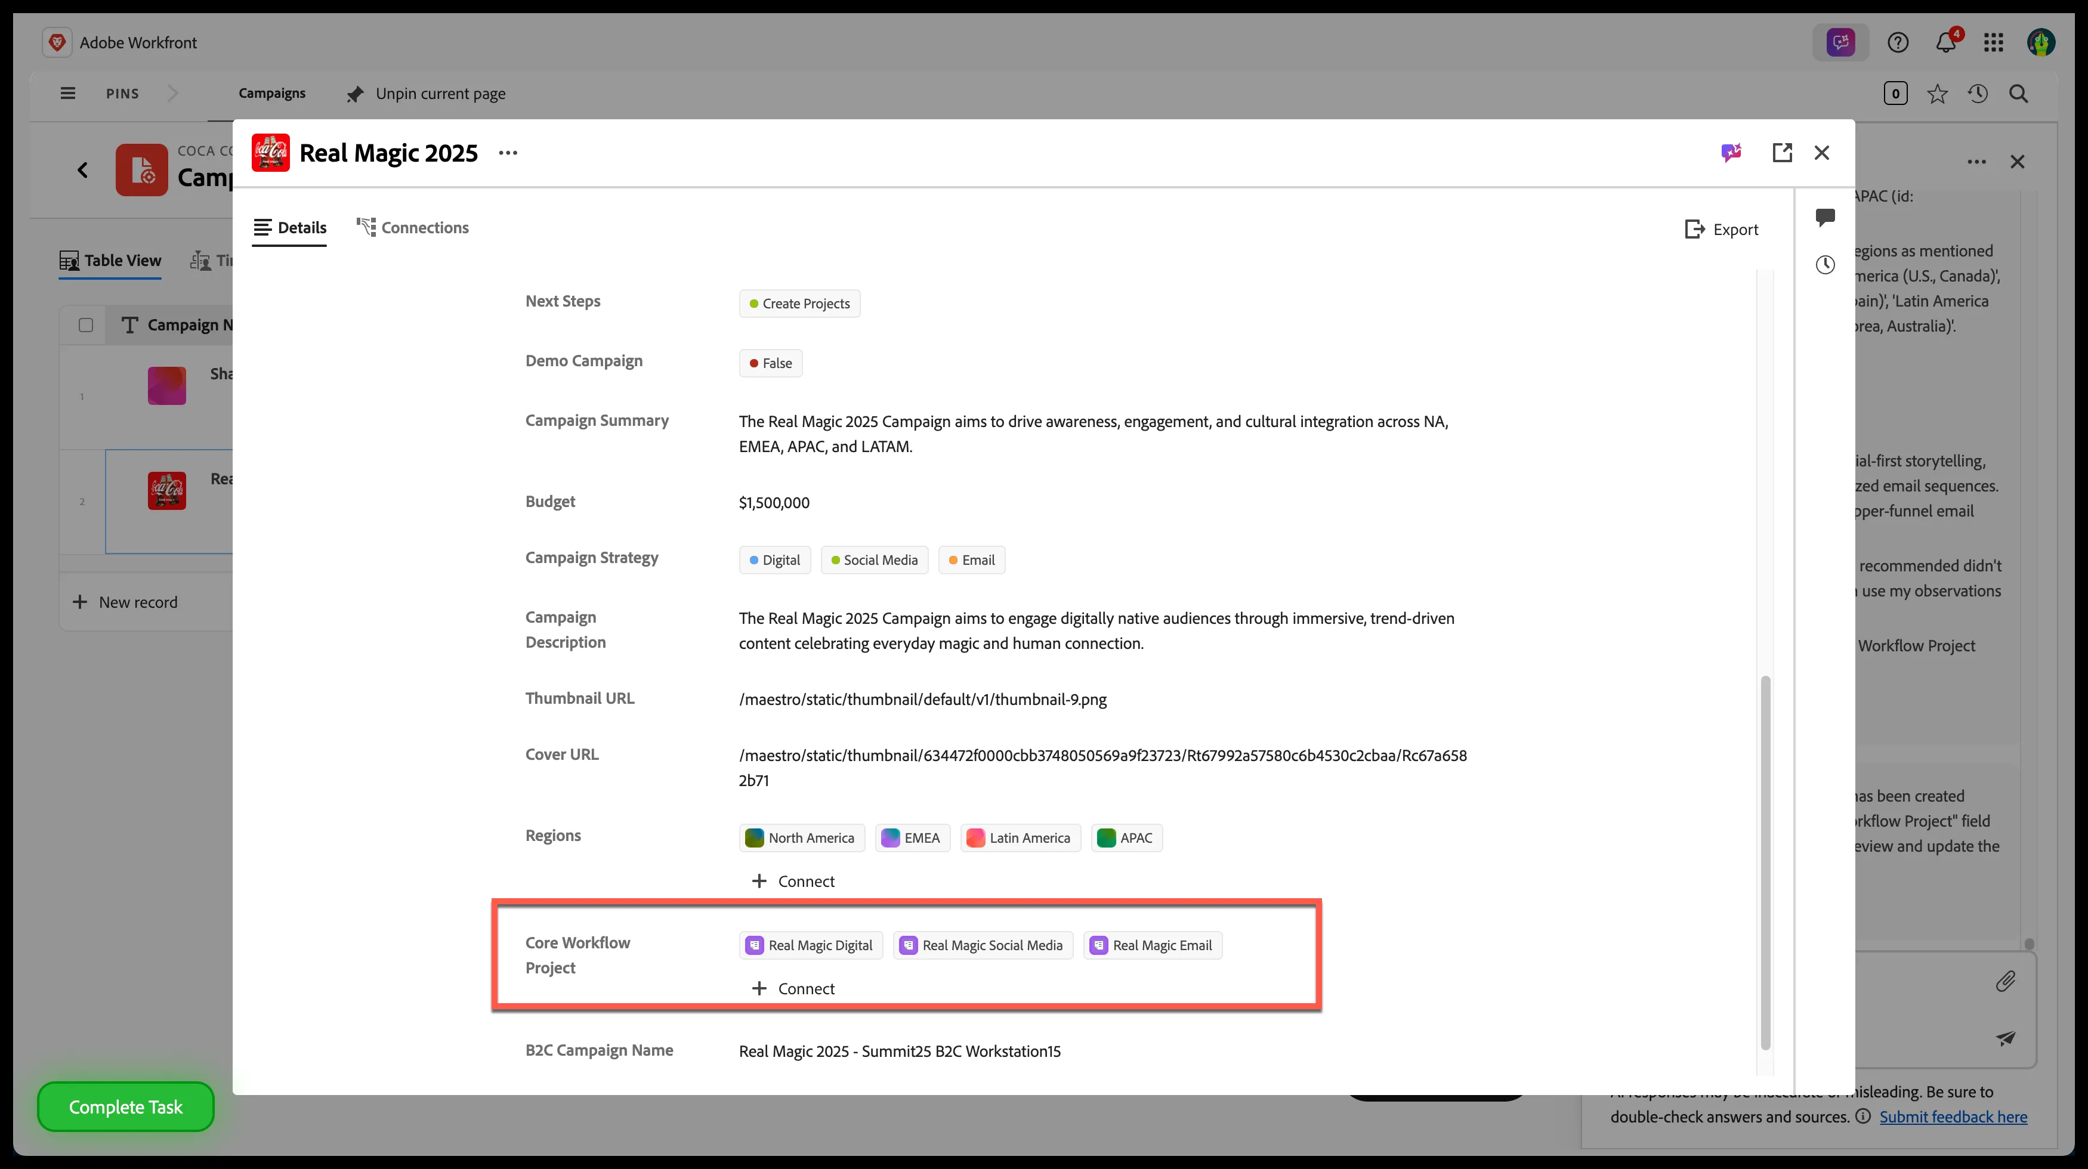Open the hamburger main menu icon
The height and width of the screenshot is (1169, 2088).
(68, 93)
